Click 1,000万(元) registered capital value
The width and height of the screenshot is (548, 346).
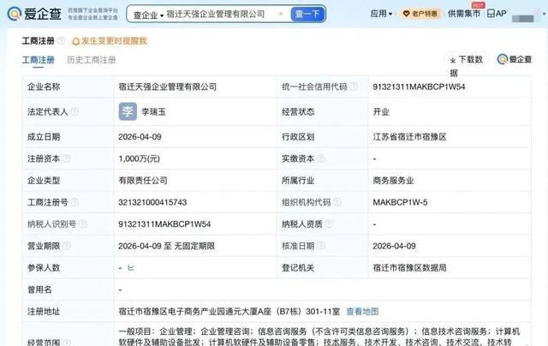[139, 158]
